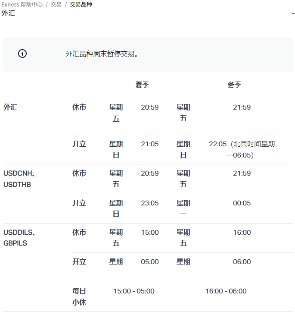Click the 00:05 winter opening time

(x=242, y=203)
